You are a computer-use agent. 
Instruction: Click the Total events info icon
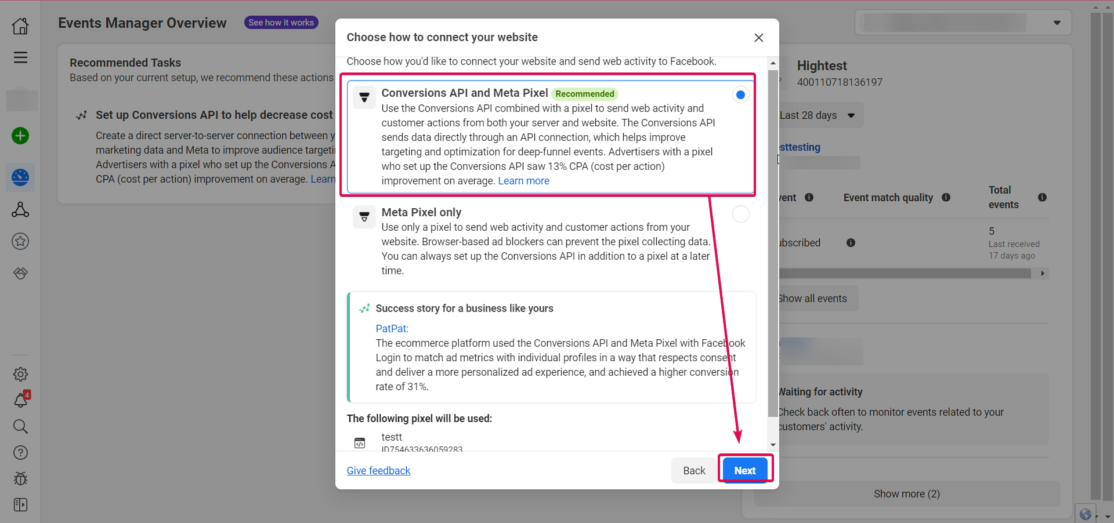pyautogui.click(x=1042, y=197)
